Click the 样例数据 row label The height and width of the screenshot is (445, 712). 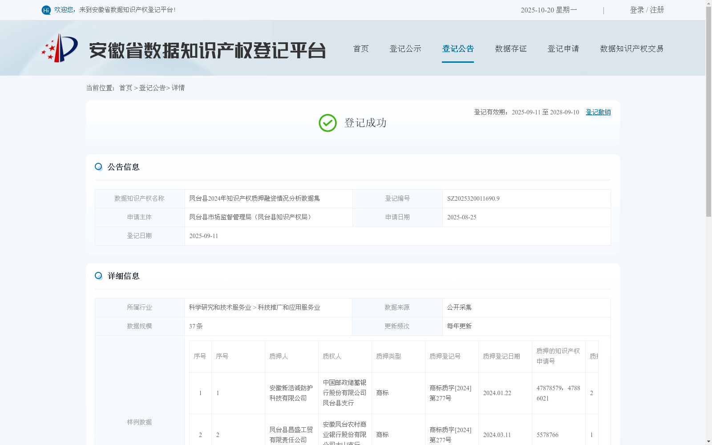point(139,422)
